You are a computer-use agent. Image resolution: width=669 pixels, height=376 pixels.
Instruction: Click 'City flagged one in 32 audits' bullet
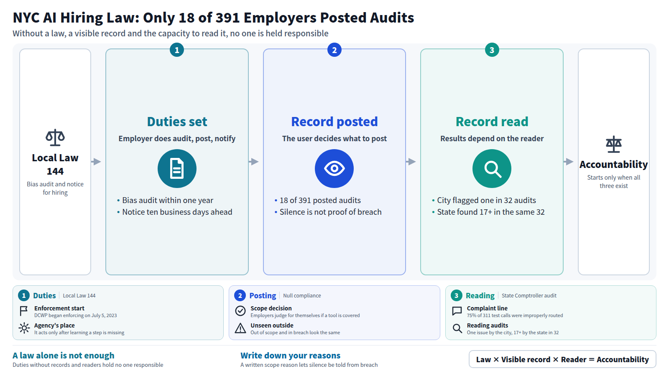tap(486, 201)
